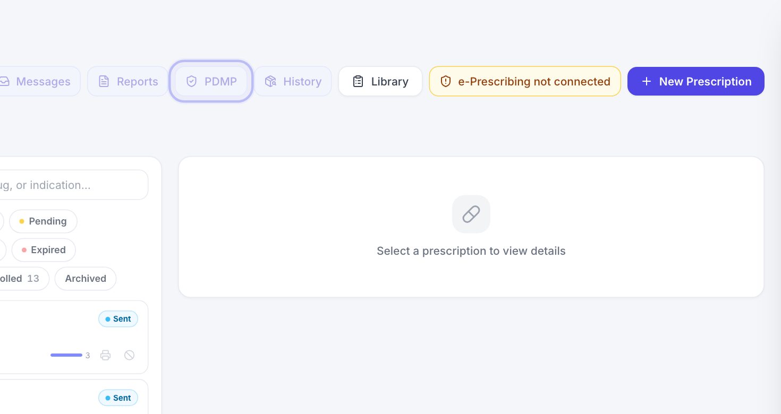Click the Sent badge on second card
This screenshot has width=781, height=414.
pyautogui.click(x=118, y=398)
